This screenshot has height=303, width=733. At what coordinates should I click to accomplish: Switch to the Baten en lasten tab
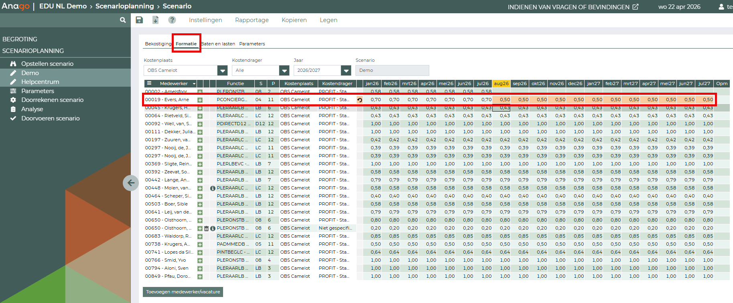coord(218,44)
